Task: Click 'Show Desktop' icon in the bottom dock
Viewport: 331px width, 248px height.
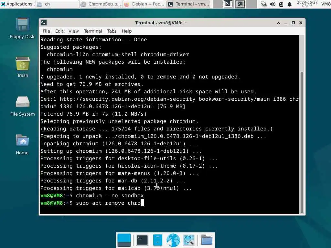Action: (x=124, y=240)
